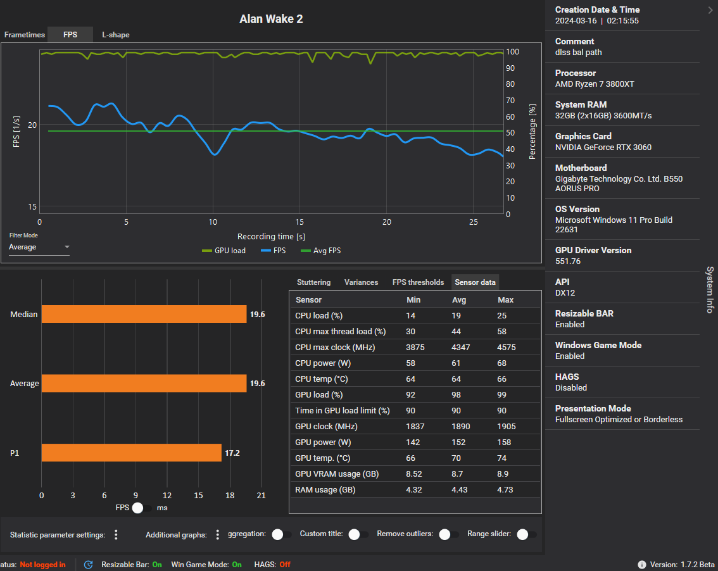Switch to the Frametimes tab
The image size is (718, 571).
24,35
